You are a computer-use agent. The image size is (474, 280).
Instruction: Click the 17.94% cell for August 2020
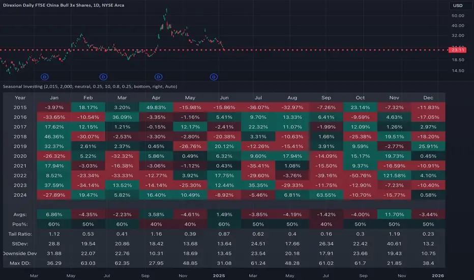click(x=292, y=156)
